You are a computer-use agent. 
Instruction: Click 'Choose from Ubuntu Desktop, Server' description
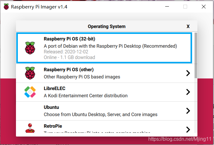(100, 115)
